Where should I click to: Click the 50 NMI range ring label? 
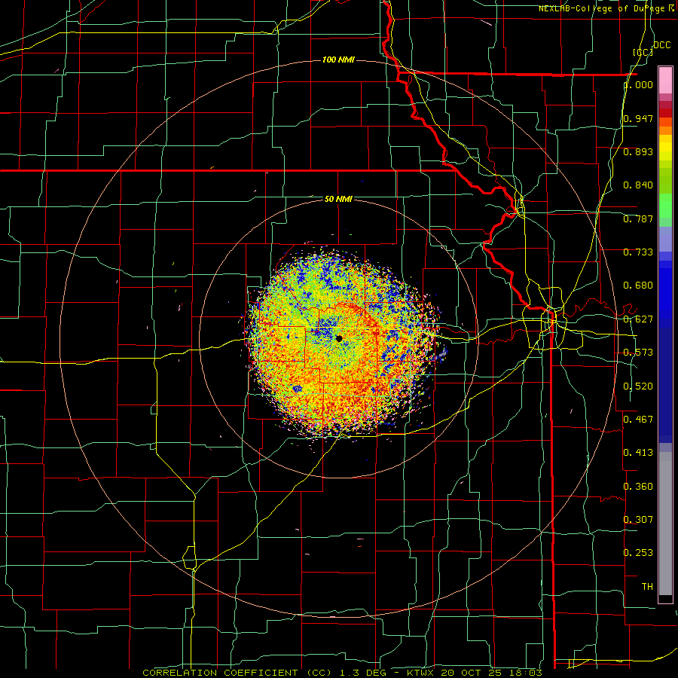338,199
